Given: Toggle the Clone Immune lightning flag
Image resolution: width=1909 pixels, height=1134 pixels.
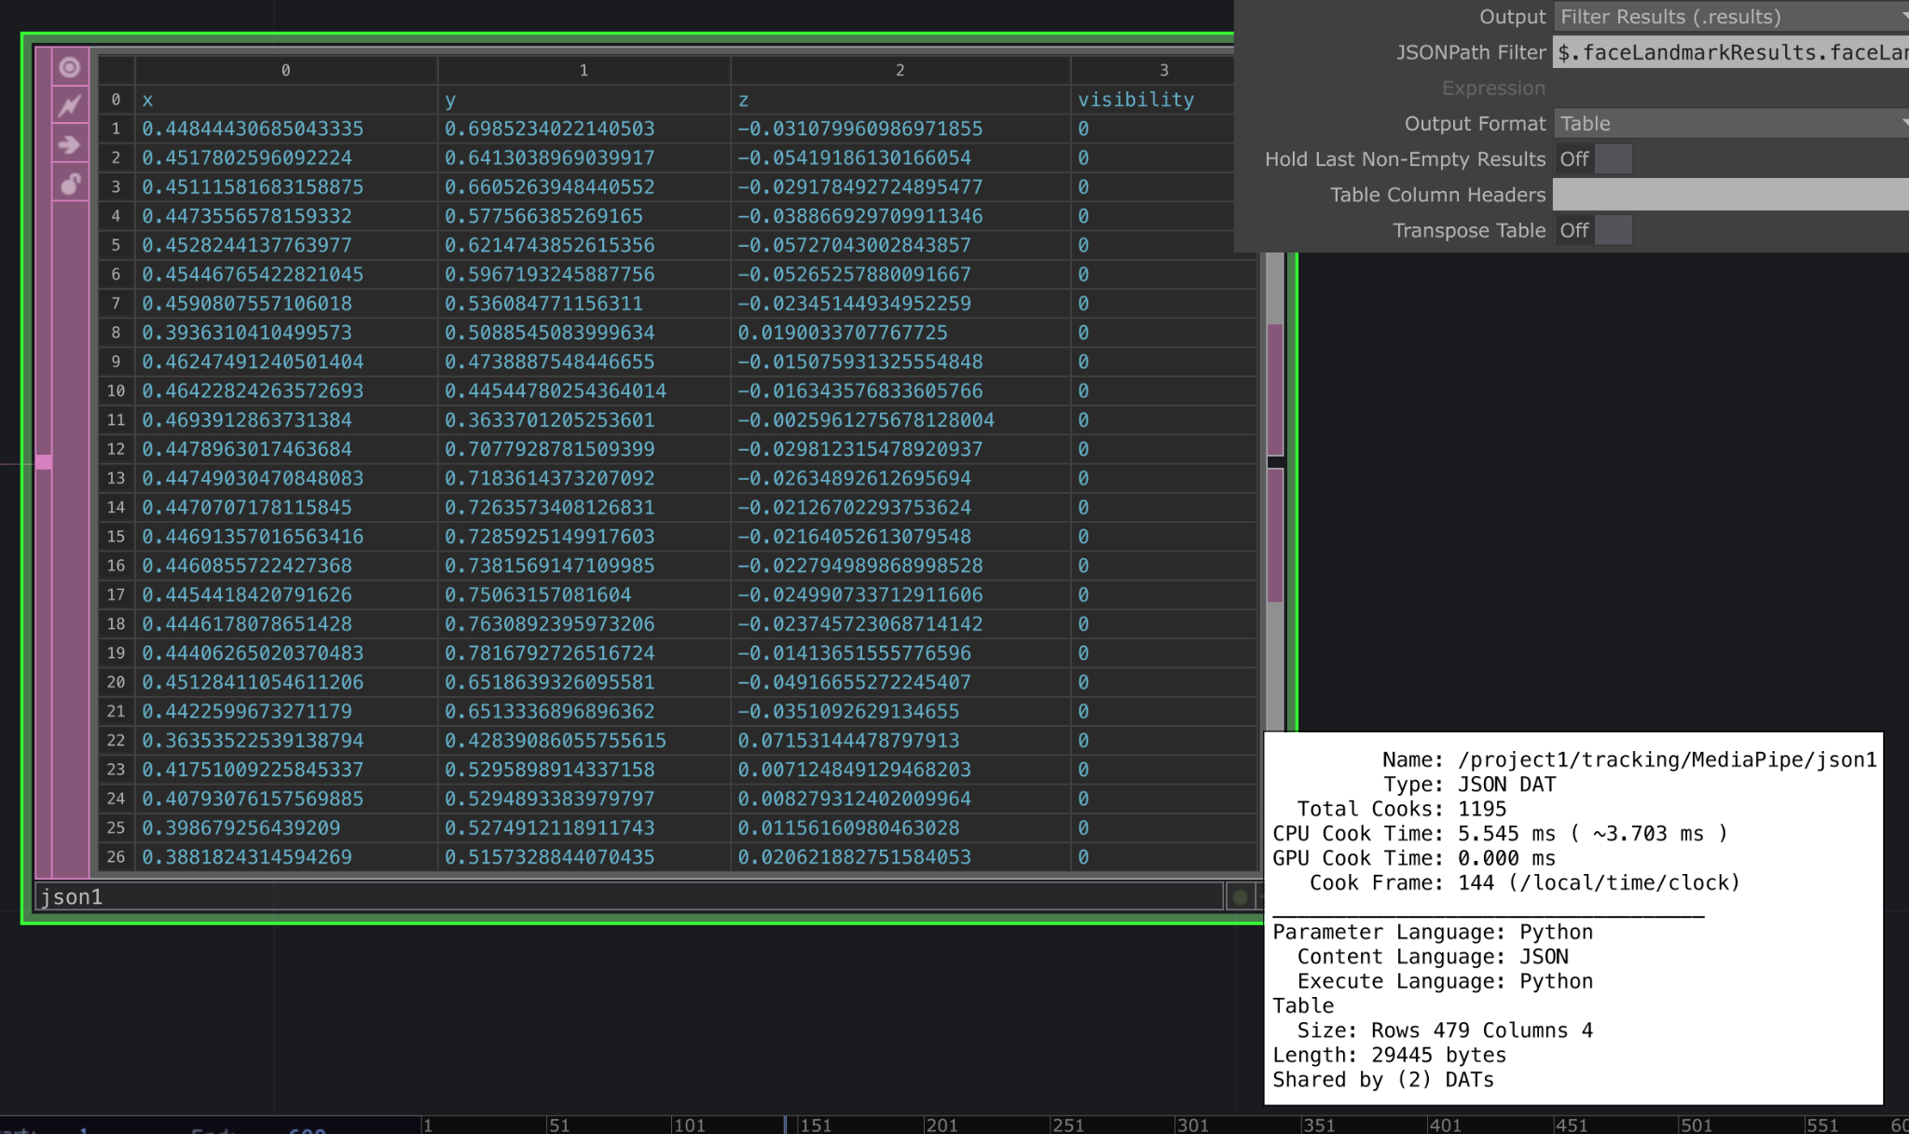Looking at the screenshot, I should (x=70, y=105).
